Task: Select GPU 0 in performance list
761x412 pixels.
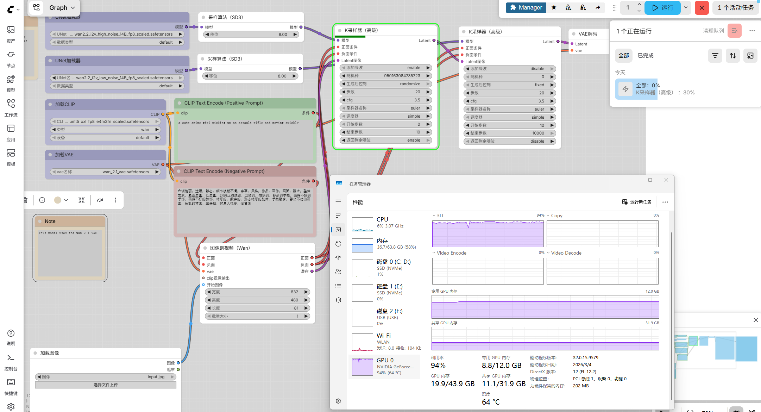Action: (x=384, y=366)
